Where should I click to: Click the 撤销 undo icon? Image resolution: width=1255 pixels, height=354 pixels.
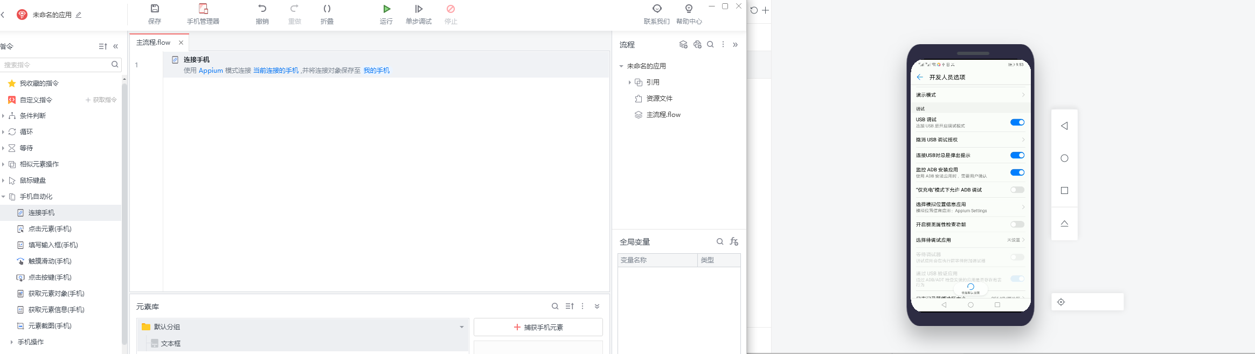(262, 9)
